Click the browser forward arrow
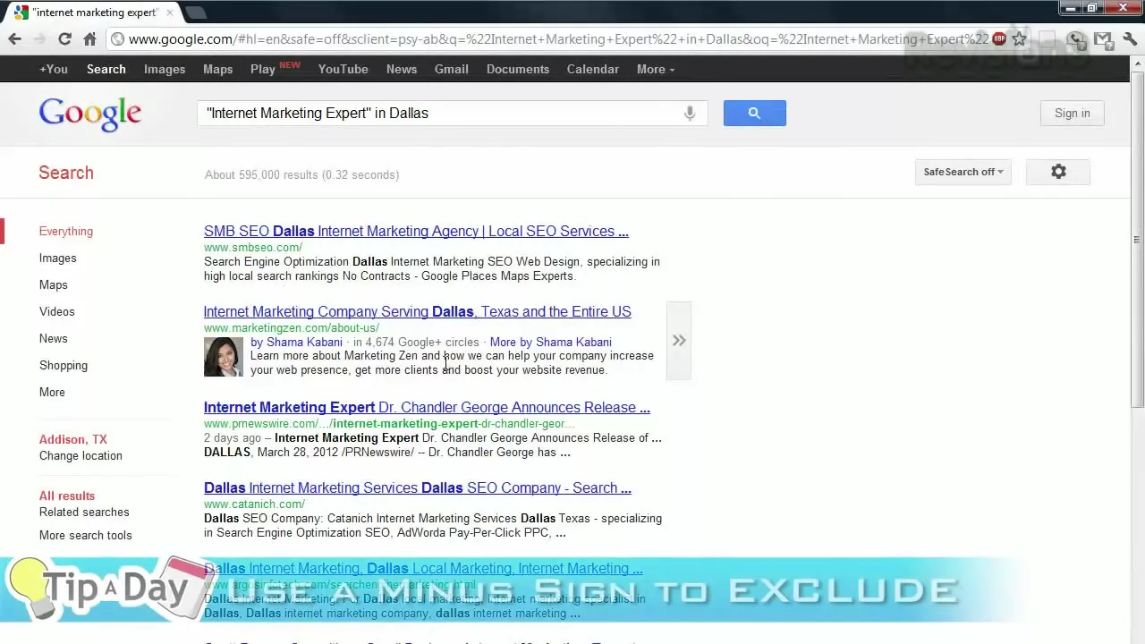This screenshot has width=1145, height=644. (x=39, y=39)
